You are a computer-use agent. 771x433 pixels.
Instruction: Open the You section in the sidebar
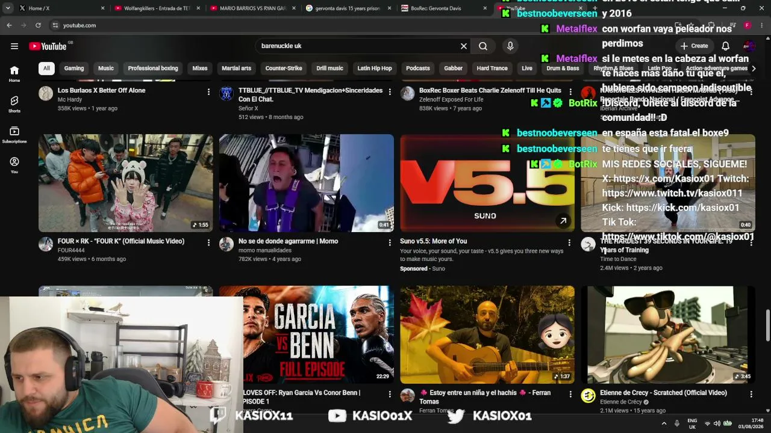[14, 165]
